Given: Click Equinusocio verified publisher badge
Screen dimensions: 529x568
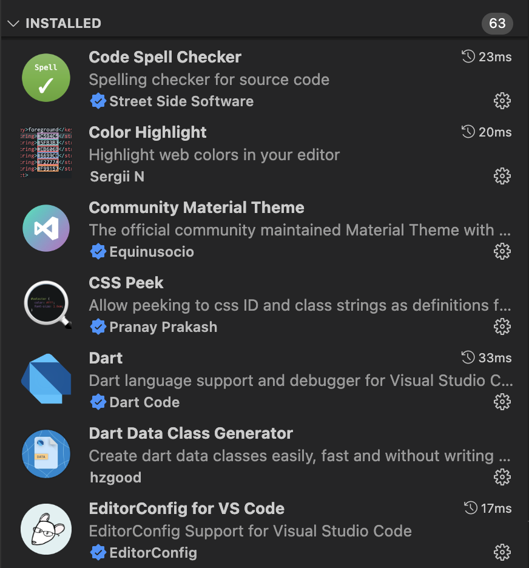Looking at the screenshot, I should click(x=98, y=252).
